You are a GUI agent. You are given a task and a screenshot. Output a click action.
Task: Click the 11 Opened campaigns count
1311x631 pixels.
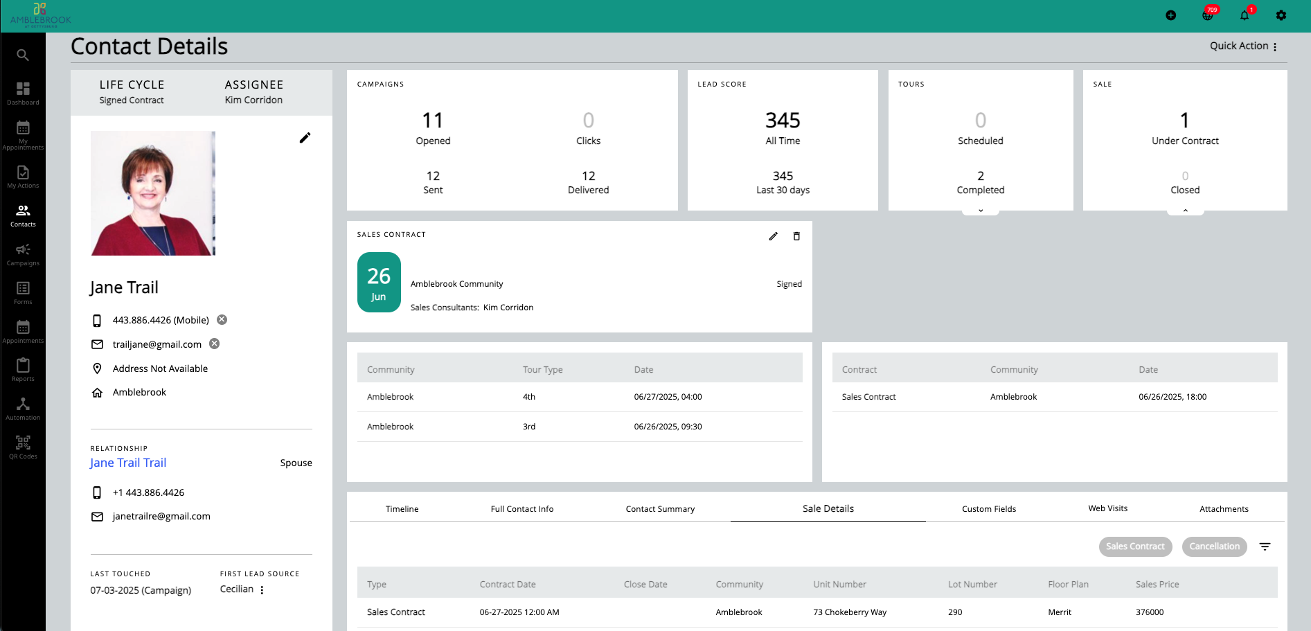point(433,128)
